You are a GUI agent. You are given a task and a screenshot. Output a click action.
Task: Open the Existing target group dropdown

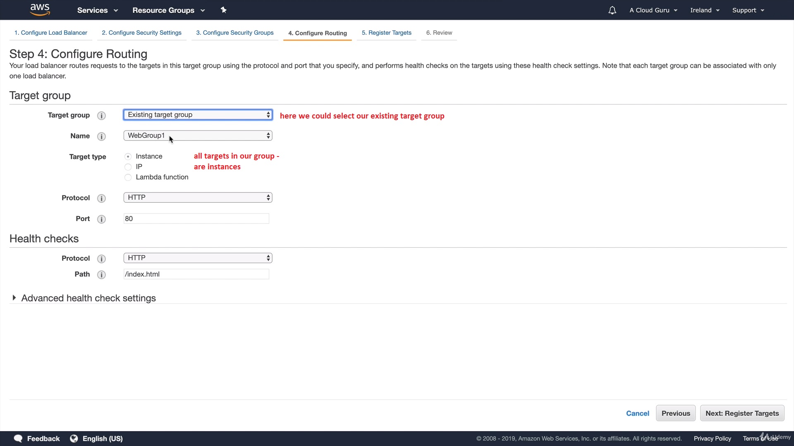coord(198,115)
